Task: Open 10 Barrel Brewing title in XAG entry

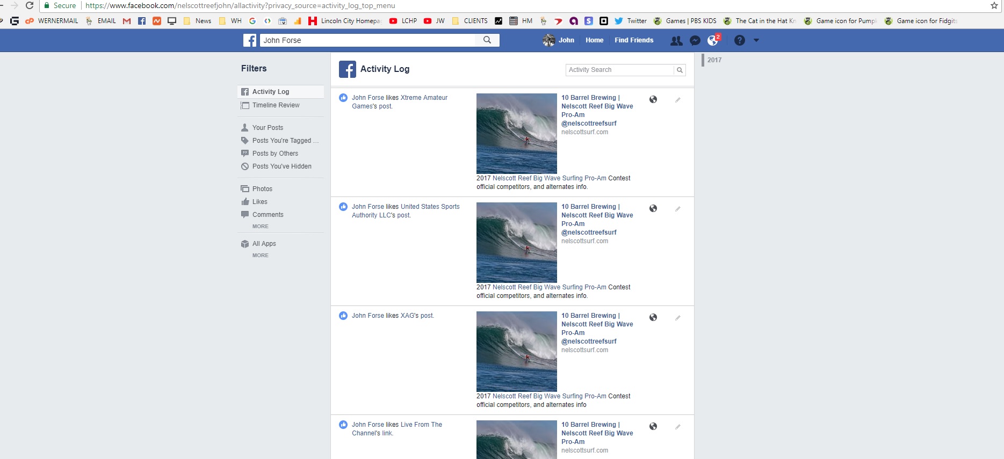Action: pyautogui.click(x=597, y=329)
